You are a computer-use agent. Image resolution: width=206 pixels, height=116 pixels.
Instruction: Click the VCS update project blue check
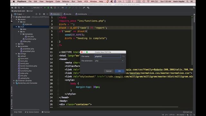pos(66,8)
